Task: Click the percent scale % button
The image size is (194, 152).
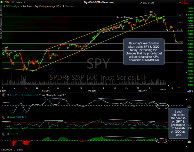Action: (192, 91)
